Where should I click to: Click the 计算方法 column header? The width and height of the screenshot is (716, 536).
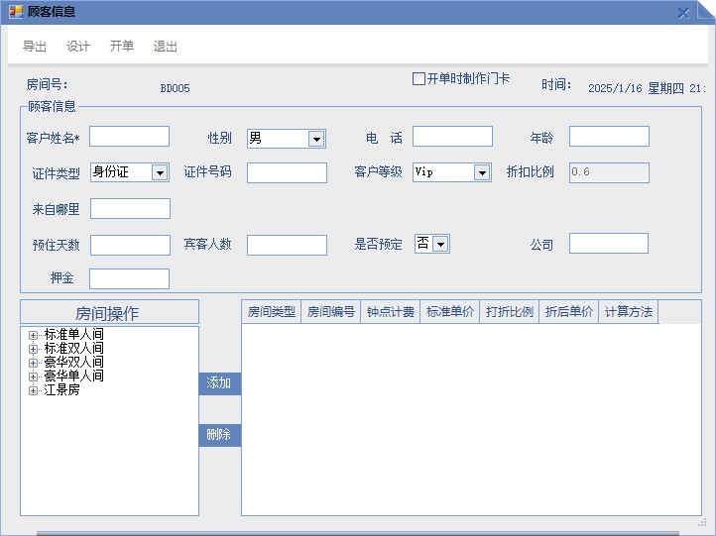(x=629, y=312)
